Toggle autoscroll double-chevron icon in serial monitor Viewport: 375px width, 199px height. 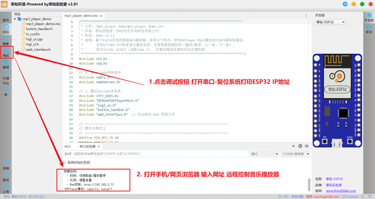(293, 146)
